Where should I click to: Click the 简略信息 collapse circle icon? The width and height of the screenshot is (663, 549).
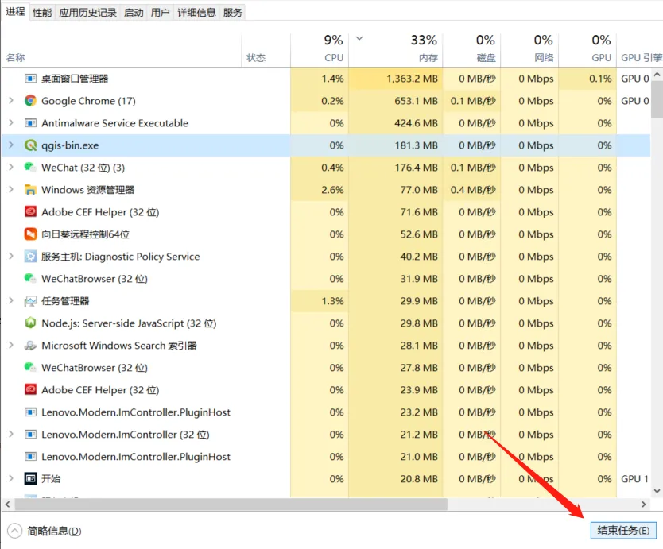14,531
